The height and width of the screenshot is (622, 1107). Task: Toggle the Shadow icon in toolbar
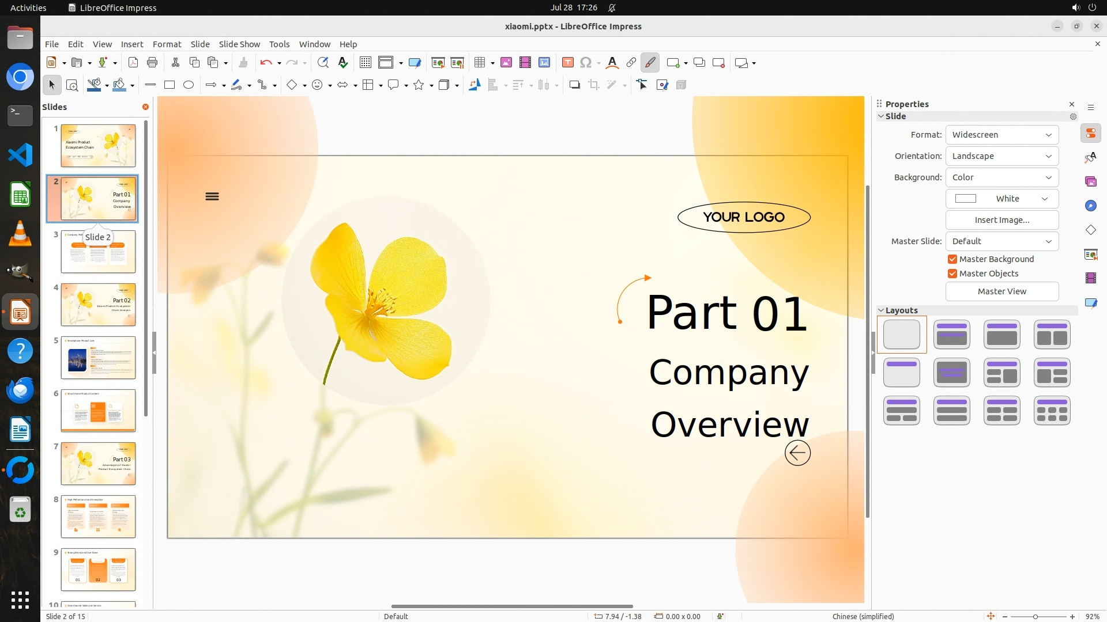(574, 85)
